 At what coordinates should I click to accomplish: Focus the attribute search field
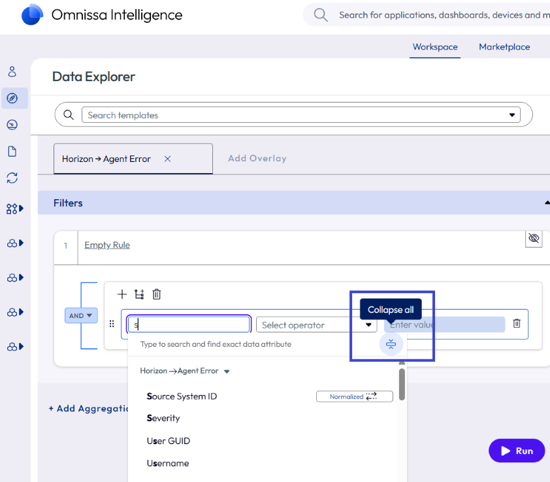pos(189,324)
